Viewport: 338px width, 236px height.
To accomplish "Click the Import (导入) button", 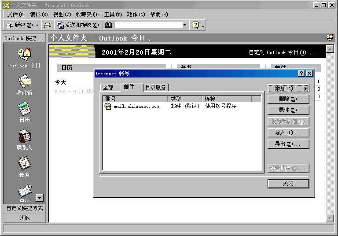I will tap(288, 133).
